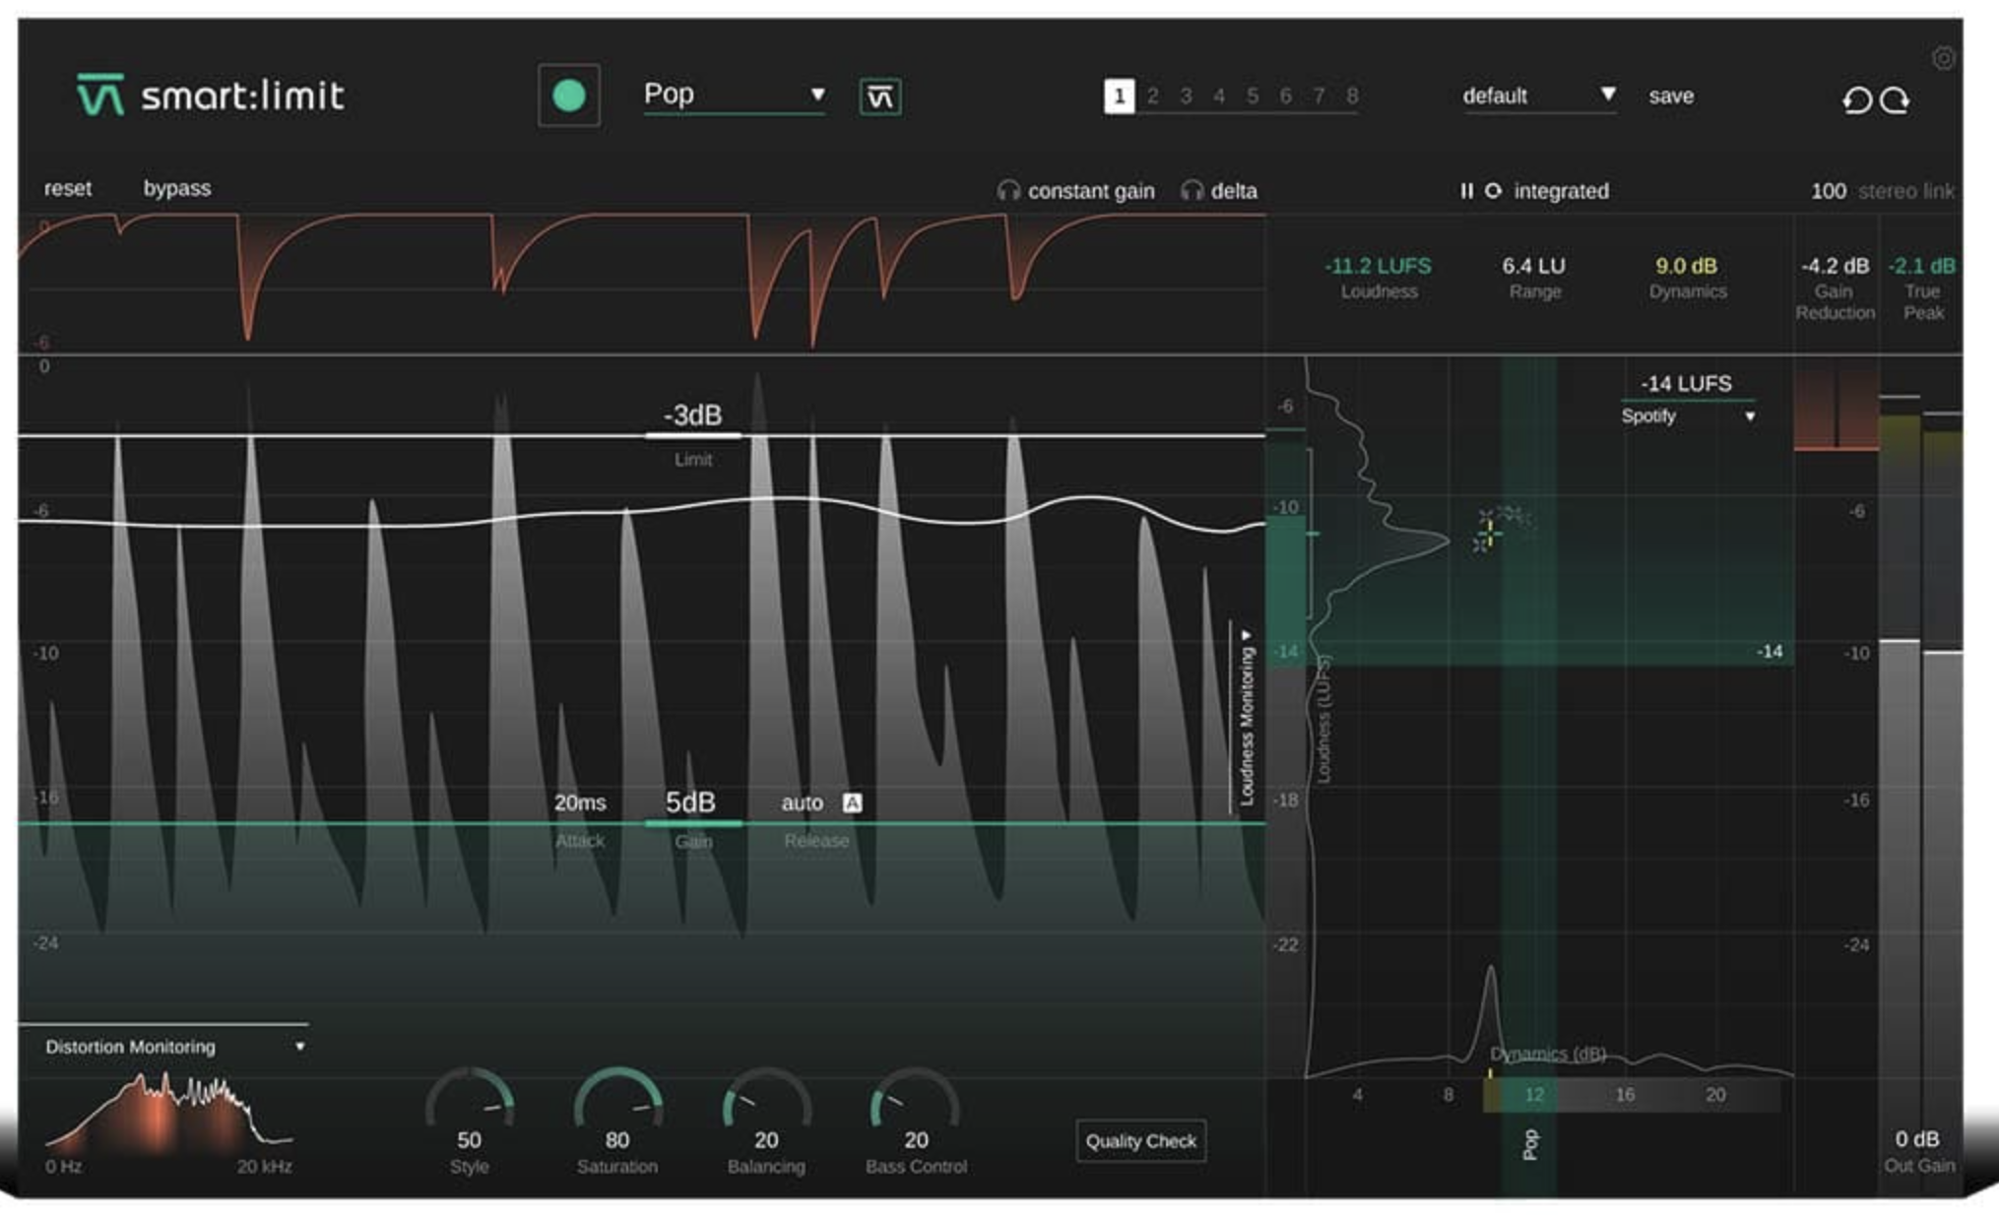Click the delta headphone icon
This screenshot has width=1999, height=1215.
pos(1193,191)
